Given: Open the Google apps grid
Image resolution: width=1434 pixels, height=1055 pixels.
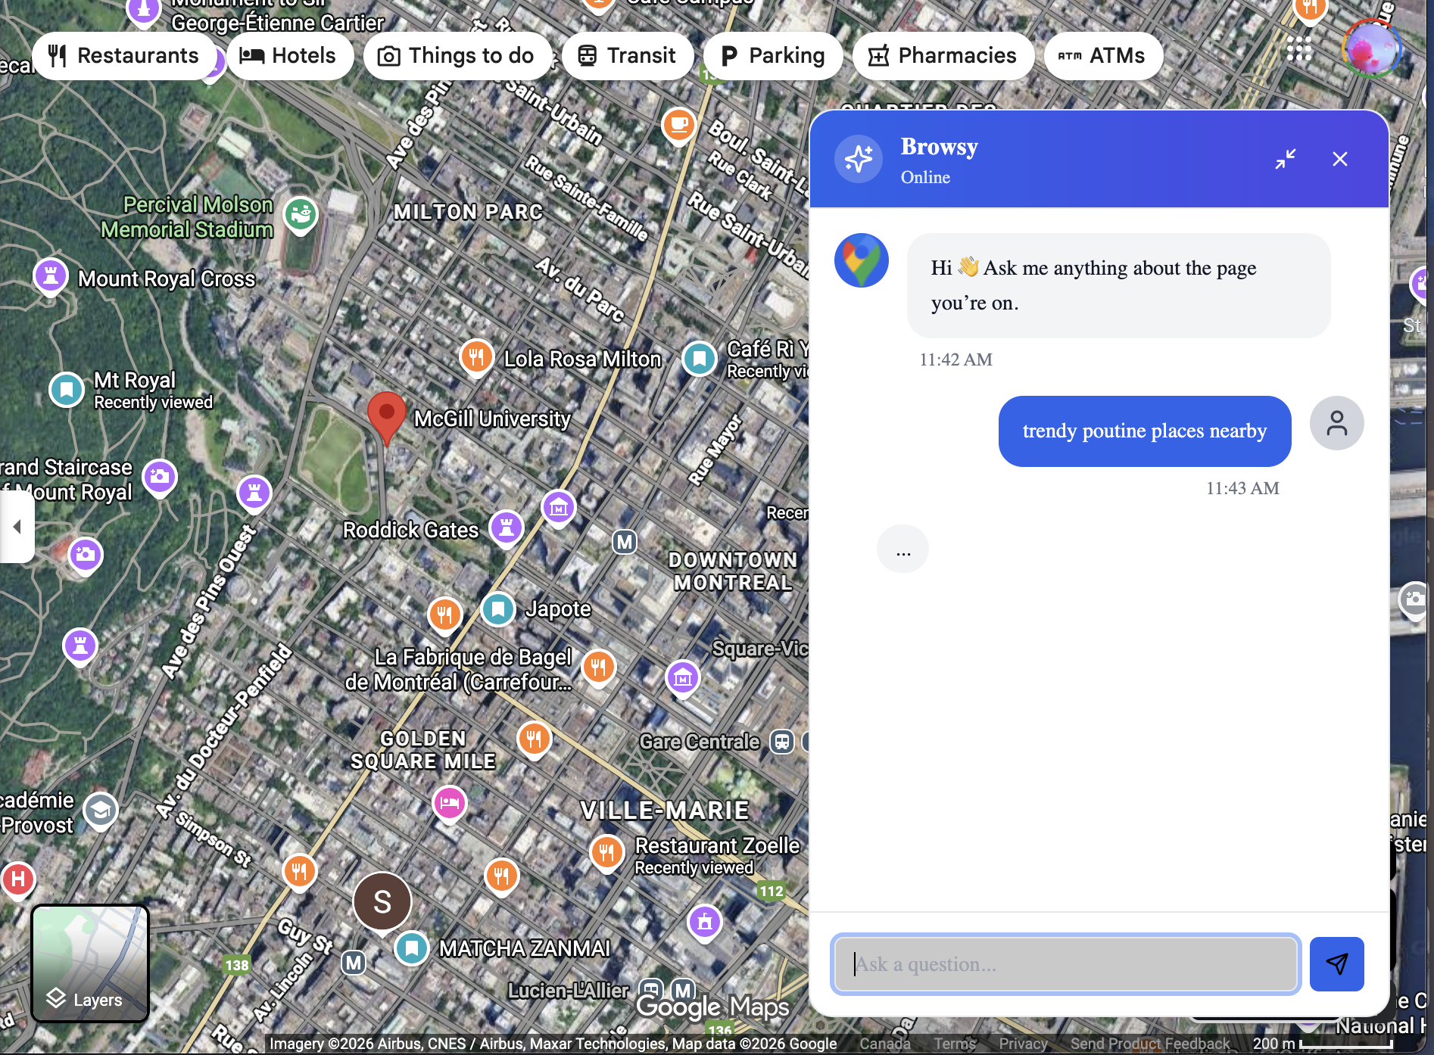Looking at the screenshot, I should pyautogui.click(x=1299, y=48).
